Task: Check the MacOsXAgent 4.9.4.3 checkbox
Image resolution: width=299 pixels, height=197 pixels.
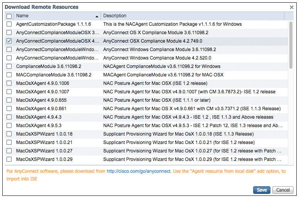Action: (x=9, y=117)
